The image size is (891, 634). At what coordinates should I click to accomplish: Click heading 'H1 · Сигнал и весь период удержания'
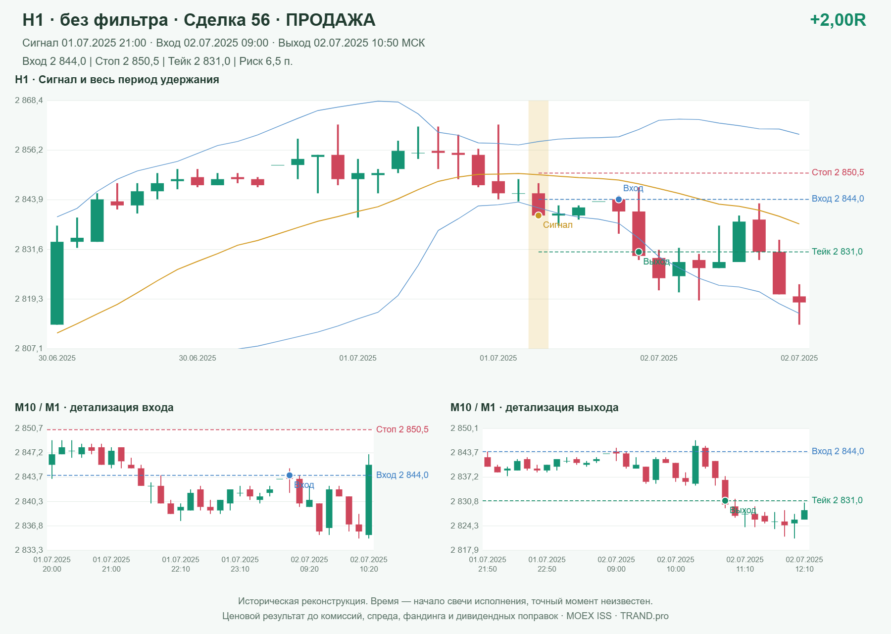coord(117,80)
